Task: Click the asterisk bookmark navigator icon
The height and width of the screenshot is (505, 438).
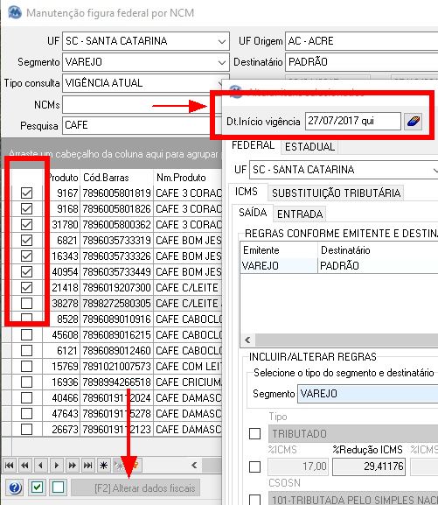Action: 104,465
